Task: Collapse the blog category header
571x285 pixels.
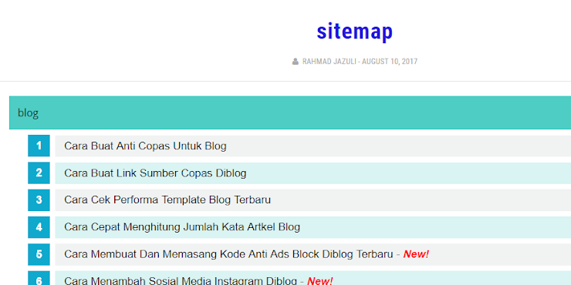Action: tap(290, 112)
